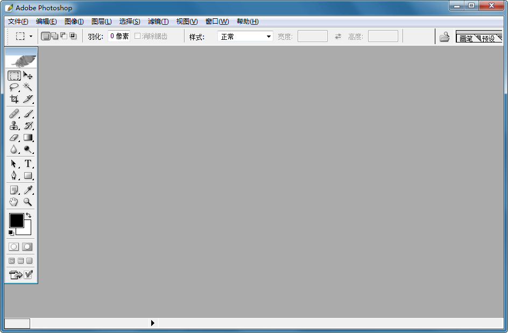508x333 pixels.
Task: Click the foreground color swatch
Action: pyautogui.click(x=16, y=221)
